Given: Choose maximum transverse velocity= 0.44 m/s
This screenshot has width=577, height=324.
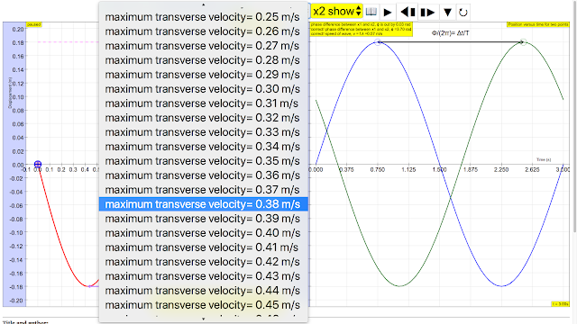Looking at the screenshot, I should (x=203, y=291).
